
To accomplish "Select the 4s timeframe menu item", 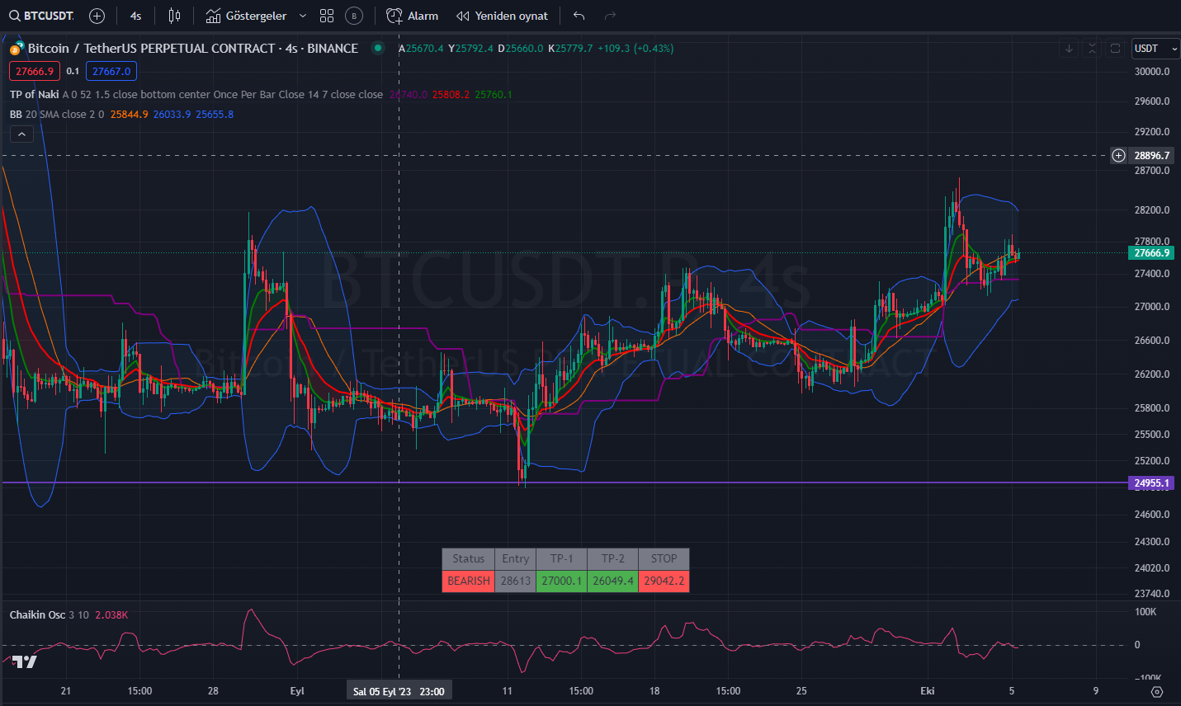I will (135, 16).
